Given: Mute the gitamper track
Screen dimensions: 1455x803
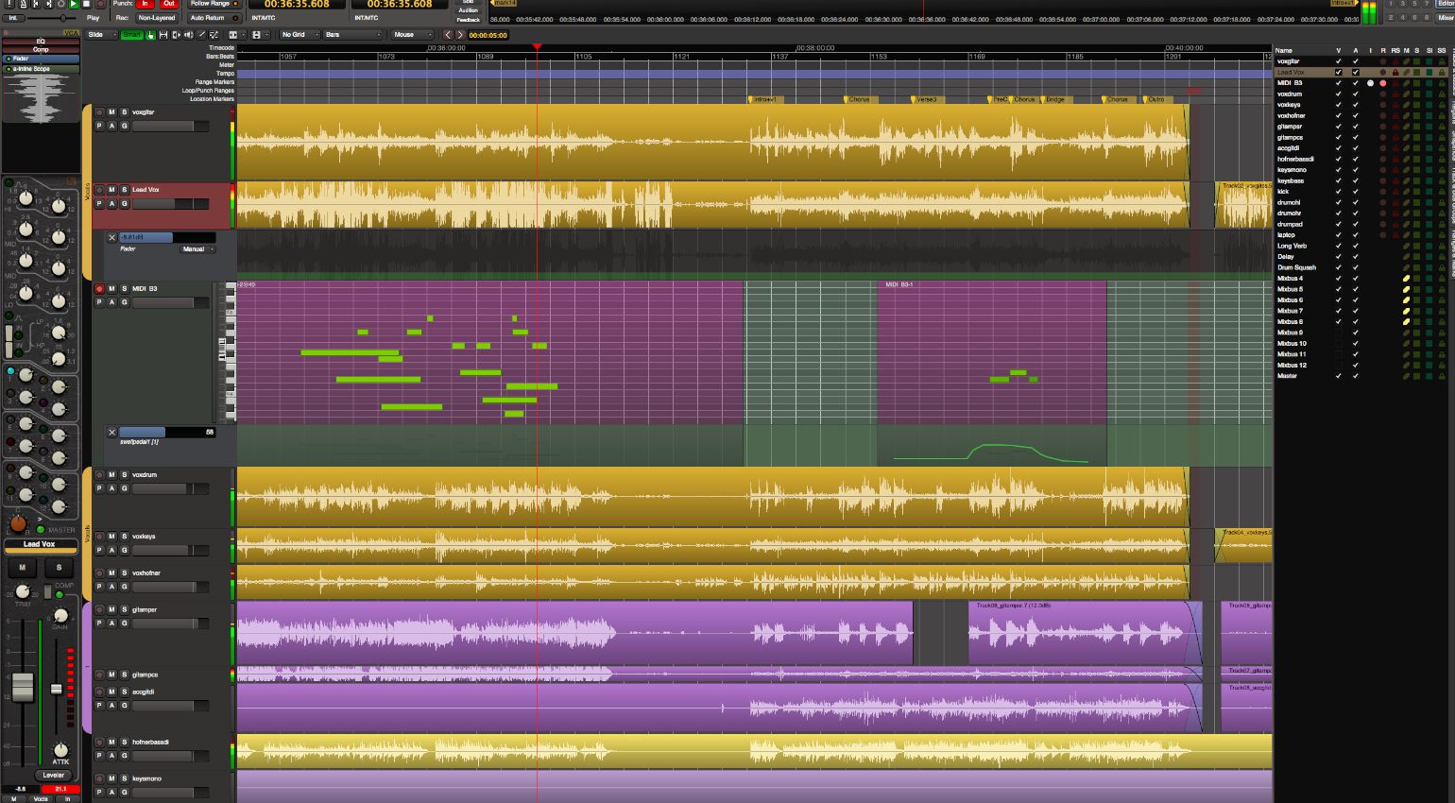Looking at the screenshot, I should coord(111,610).
